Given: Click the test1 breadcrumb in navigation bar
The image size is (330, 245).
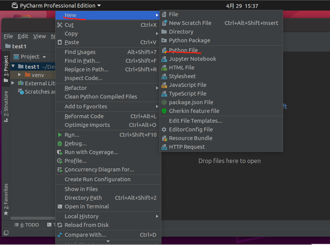Looking at the screenshot, I should click(16, 46).
